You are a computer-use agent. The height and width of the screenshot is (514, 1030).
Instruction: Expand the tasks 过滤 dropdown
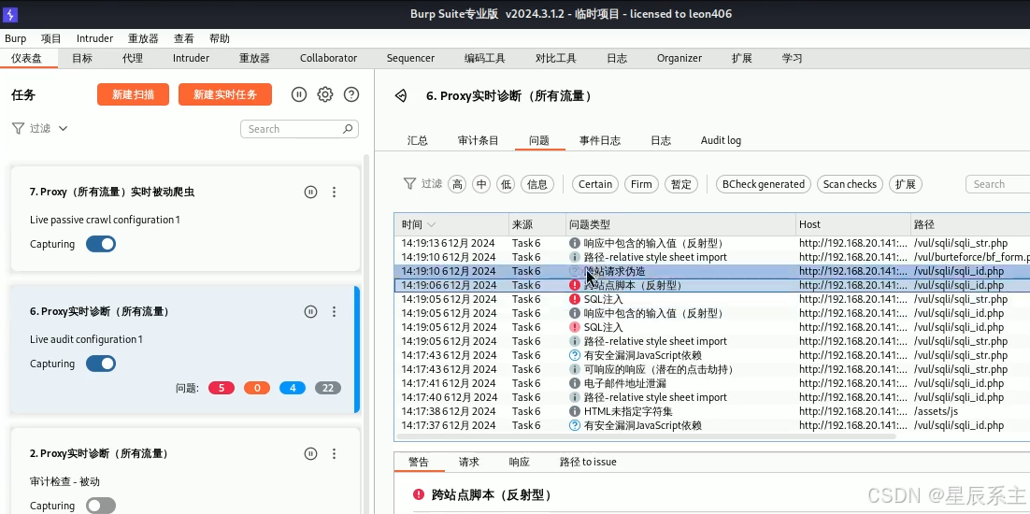(x=63, y=129)
